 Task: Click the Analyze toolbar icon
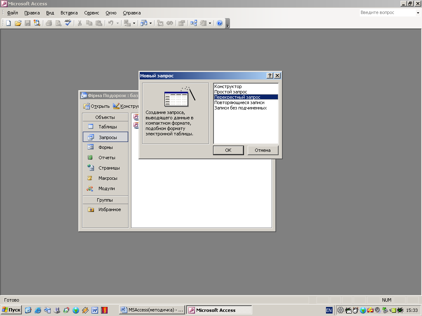tap(144, 23)
